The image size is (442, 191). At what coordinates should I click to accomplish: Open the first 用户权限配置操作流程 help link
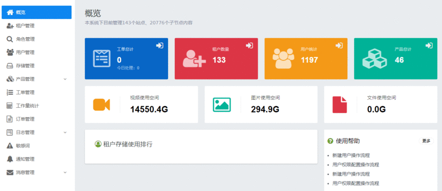(x=356, y=164)
